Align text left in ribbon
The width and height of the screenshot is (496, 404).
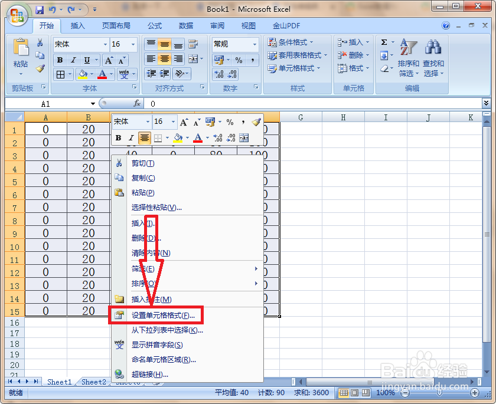point(151,59)
